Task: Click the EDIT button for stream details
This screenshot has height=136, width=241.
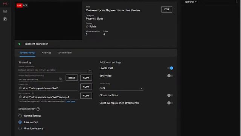Action: pos(166,9)
